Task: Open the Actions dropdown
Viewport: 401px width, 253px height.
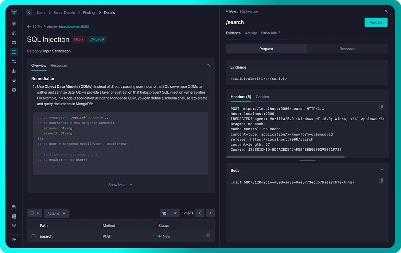Action: click(57, 213)
